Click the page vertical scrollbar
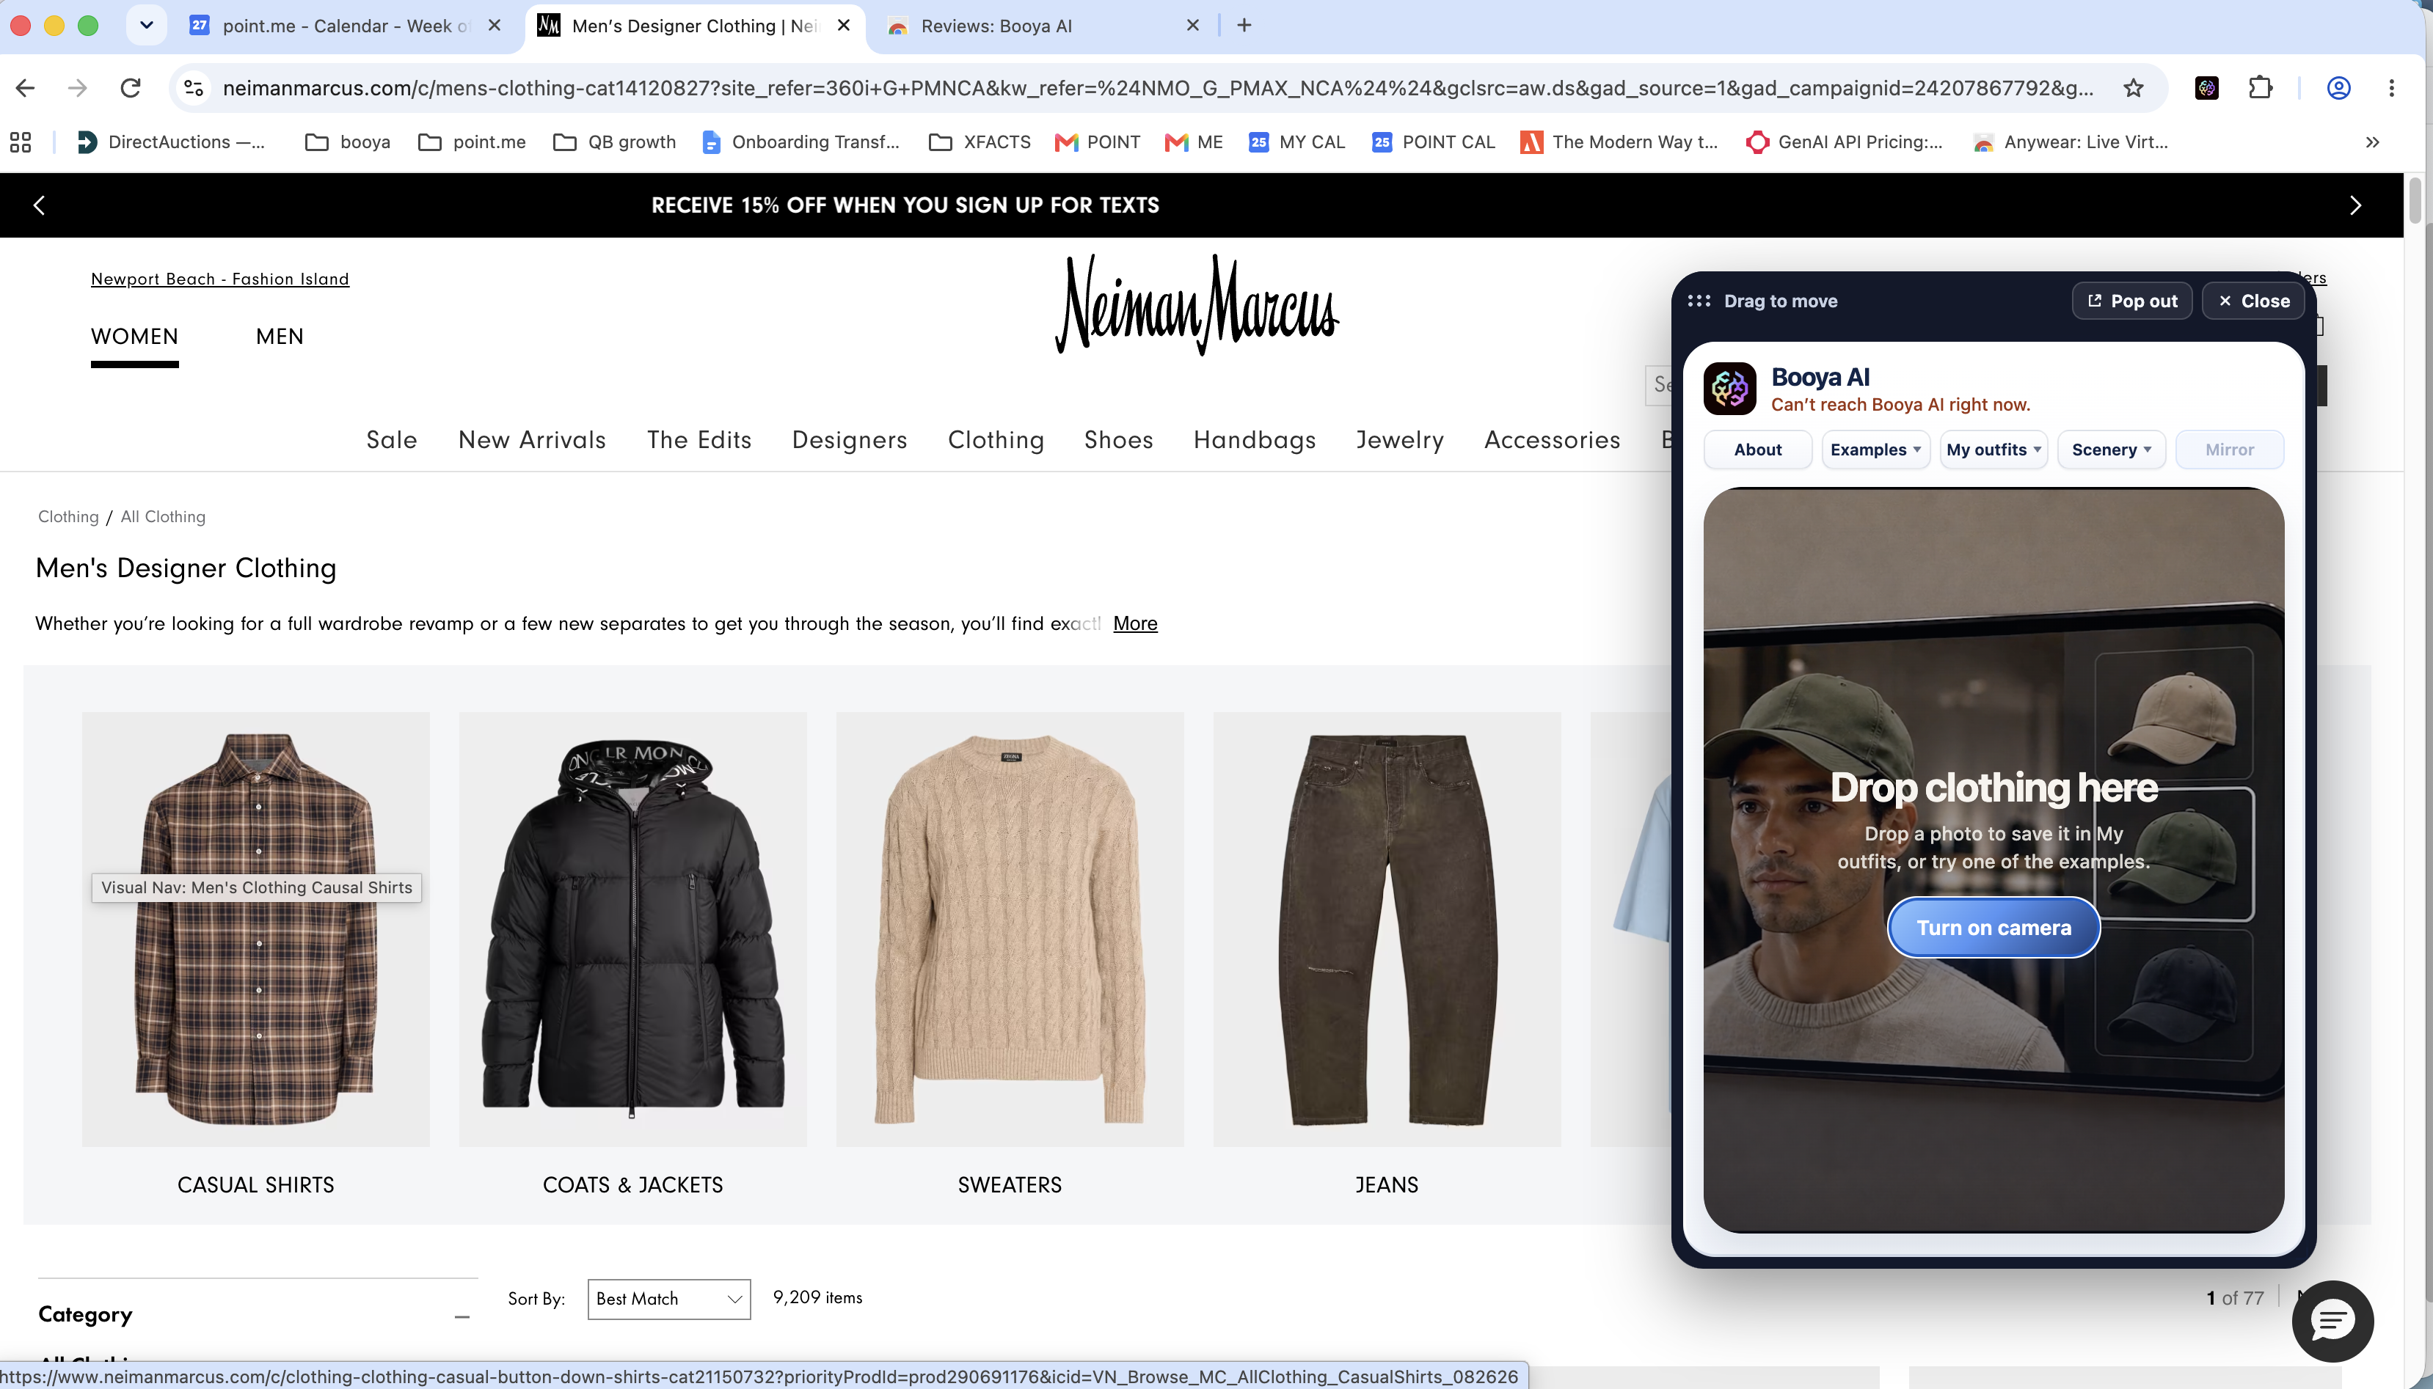Screen dimensions: 2433x1389 coord(2415,199)
